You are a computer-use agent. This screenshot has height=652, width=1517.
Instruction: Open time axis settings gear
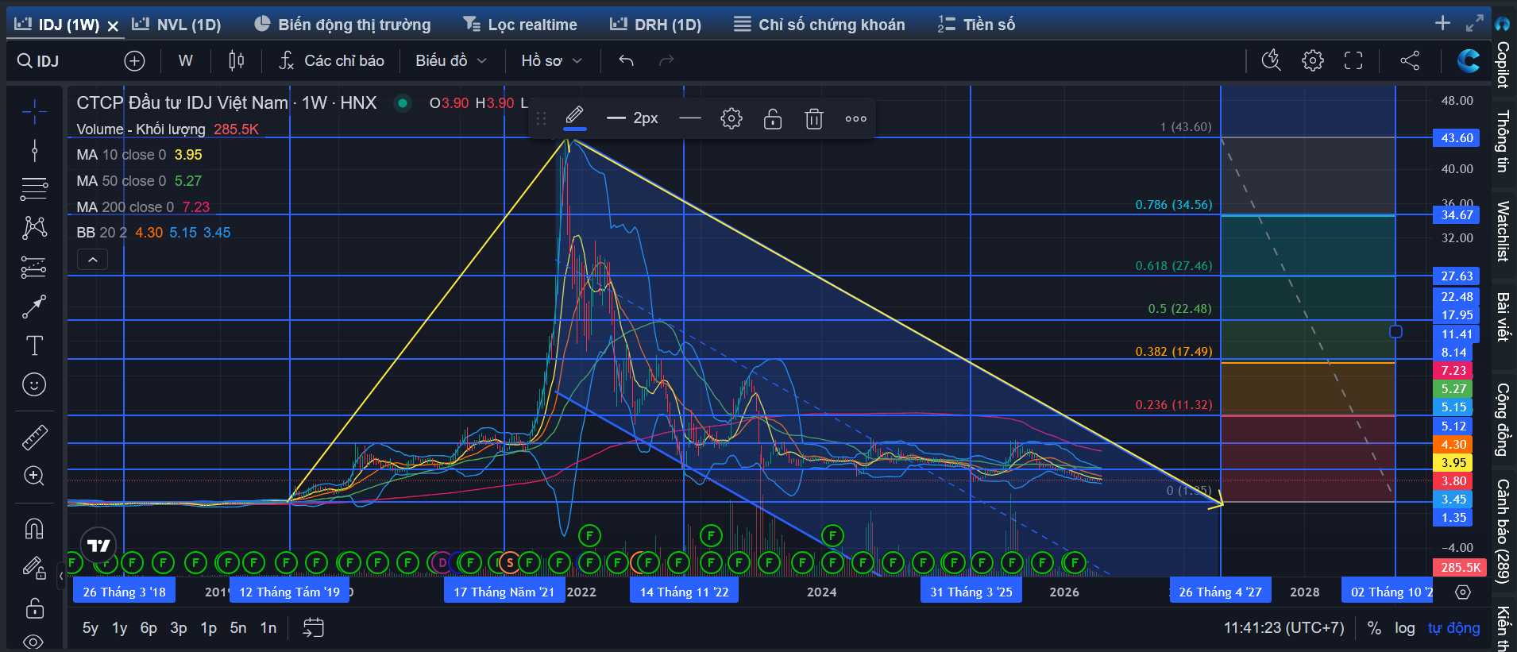(x=1463, y=592)
